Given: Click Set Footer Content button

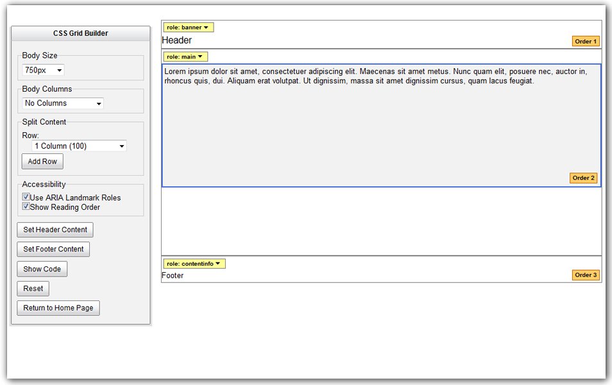Looking at the screenshot, I should click(53, 249).
